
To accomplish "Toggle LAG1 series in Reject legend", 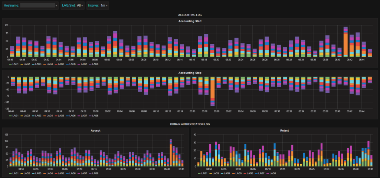I will pos(203,174).
